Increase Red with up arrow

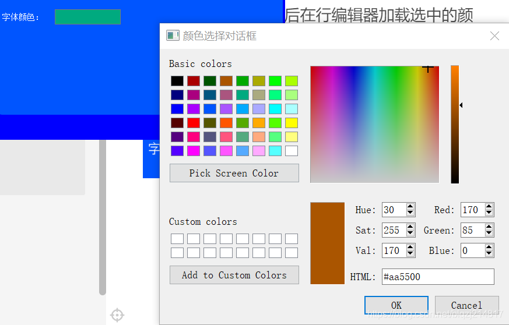[x=489, y=207]
